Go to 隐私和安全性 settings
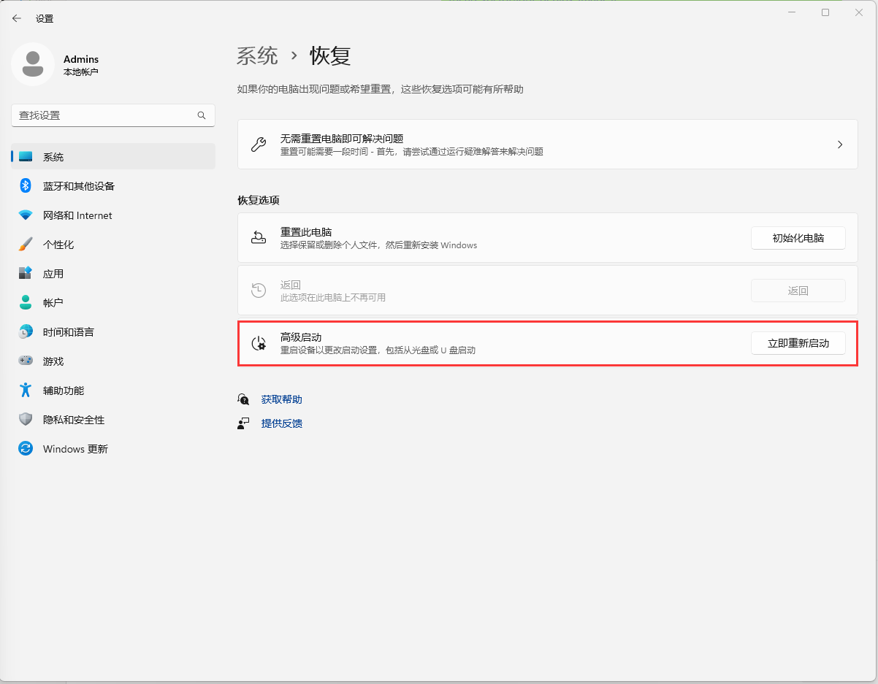 coord(113,420)
